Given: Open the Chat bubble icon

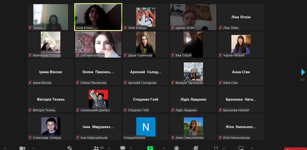Looking at the screenshot, I should click(x=123, y=148).
